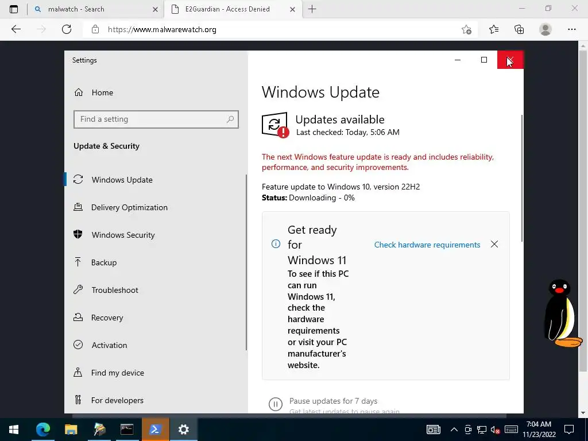Click the Settings content vertical scrollbar
Viewport: 588px width, 441px height.
coord(521,179)
